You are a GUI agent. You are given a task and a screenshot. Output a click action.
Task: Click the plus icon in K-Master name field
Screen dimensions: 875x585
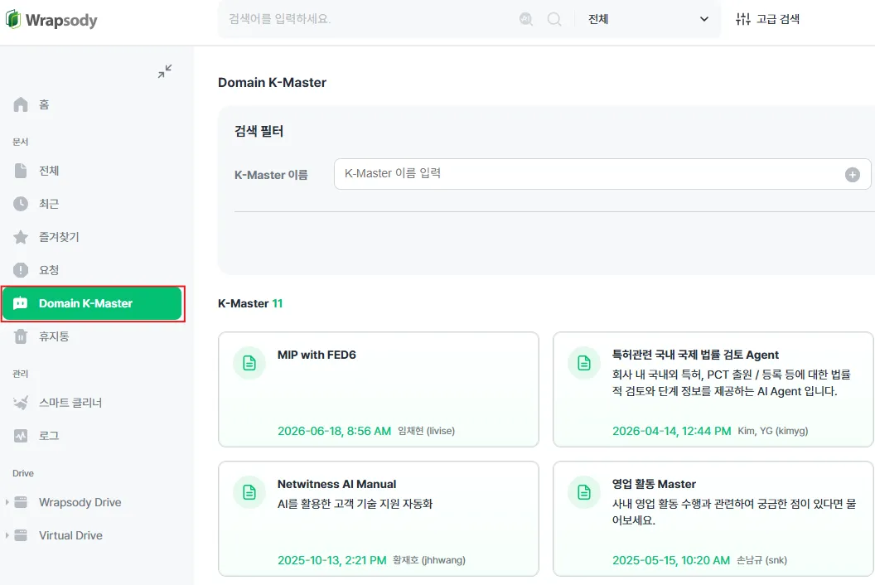pos(852,175)
